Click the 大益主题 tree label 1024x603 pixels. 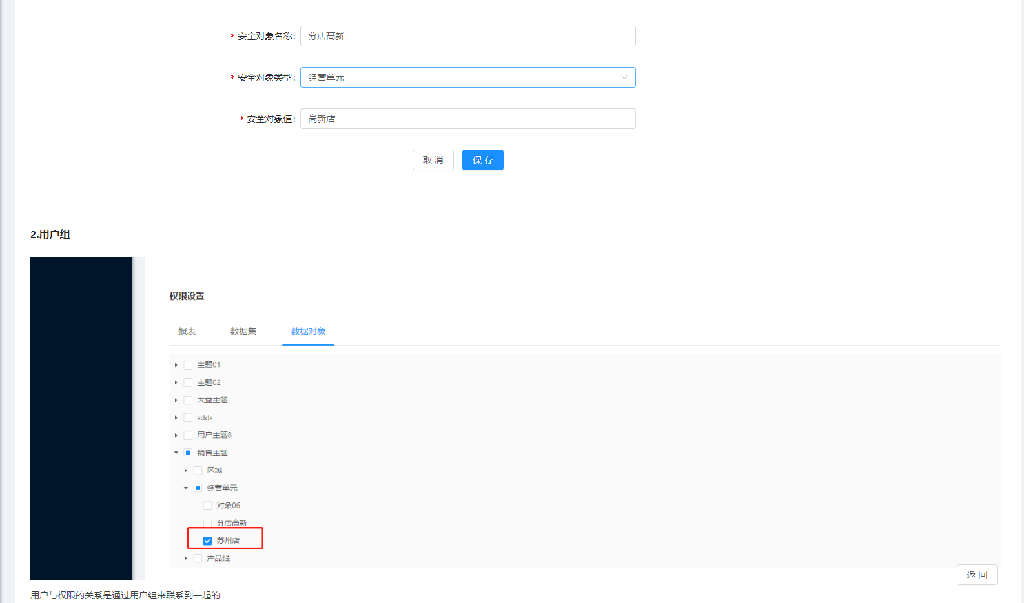click(x=212, y=400)
